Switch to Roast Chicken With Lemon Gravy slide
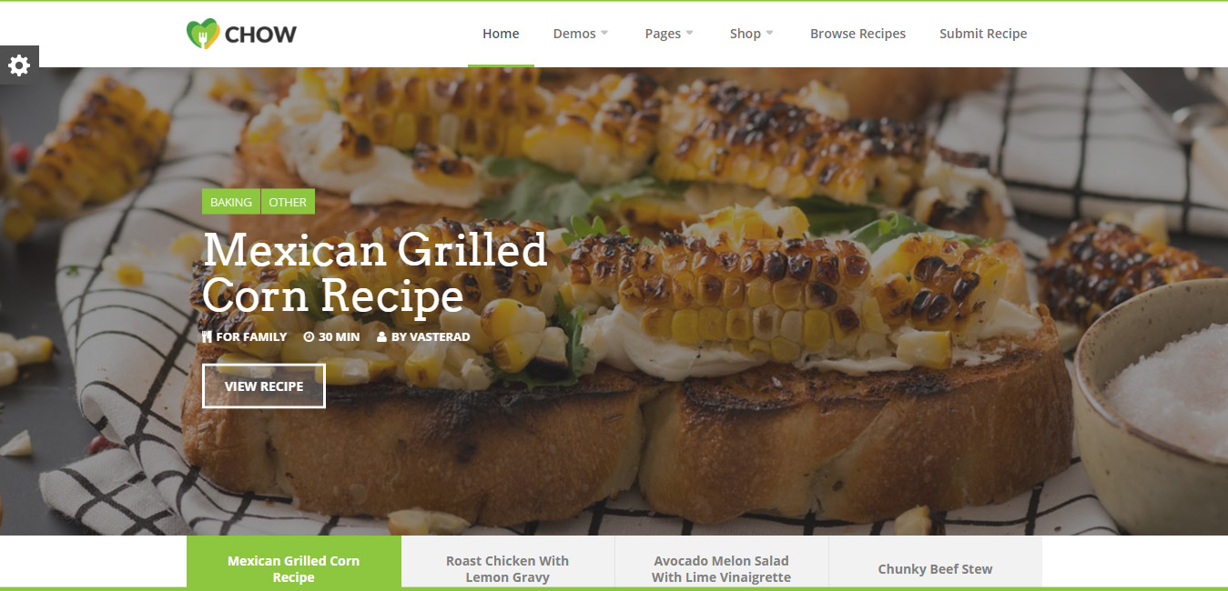The width and height of the screenshot is (1228, 591). coord(507,568)
